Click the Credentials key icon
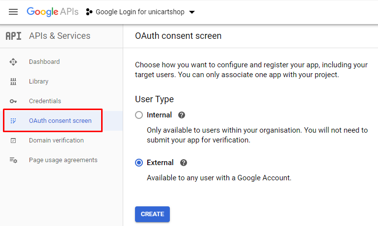This screenshot has width=378, height=226. [x=13, y=101]
